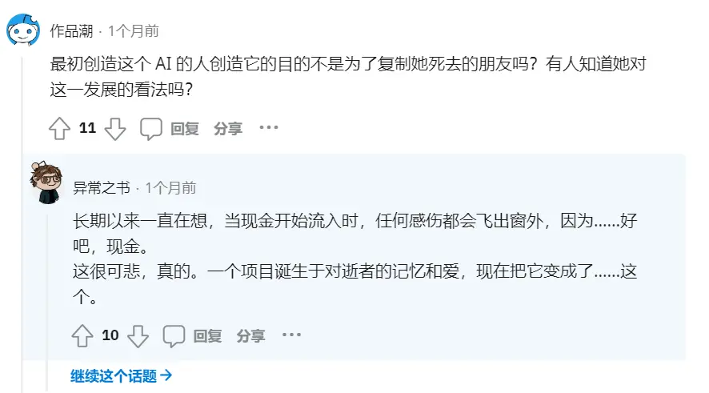Click 作品潮 user avatar
The height and width of the screenshot is (393, 709).
coord(23,31)
